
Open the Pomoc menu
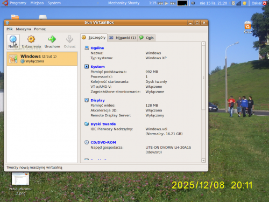[40, 29]
